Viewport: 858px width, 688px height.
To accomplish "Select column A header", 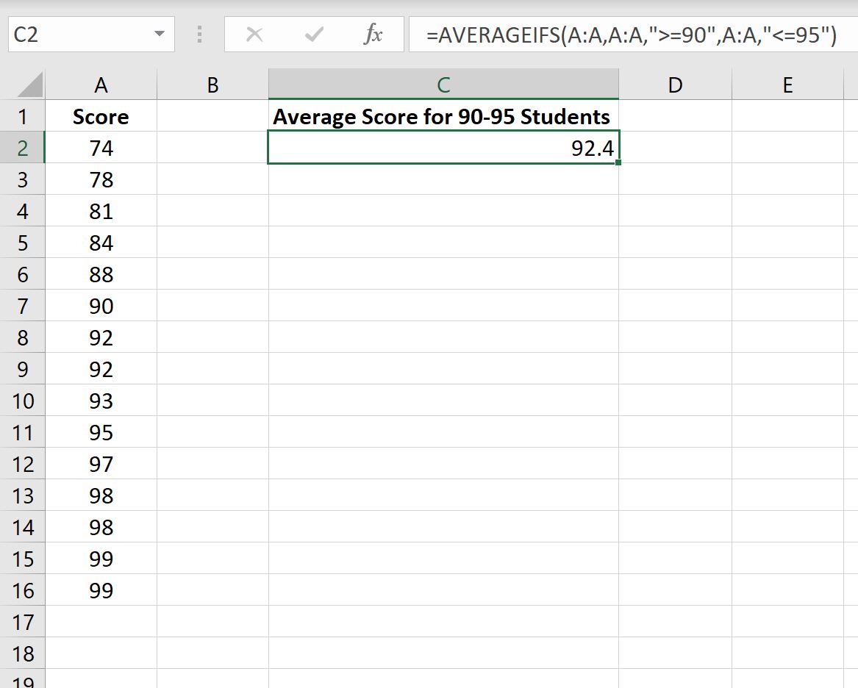I will tap(101, 85).
